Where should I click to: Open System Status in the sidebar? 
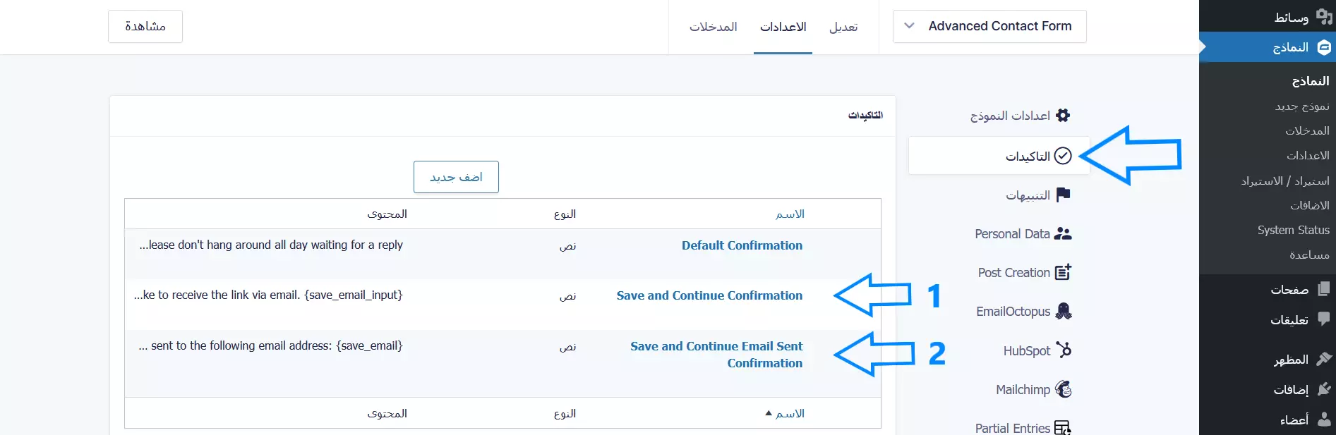(x=1293, y=230)
